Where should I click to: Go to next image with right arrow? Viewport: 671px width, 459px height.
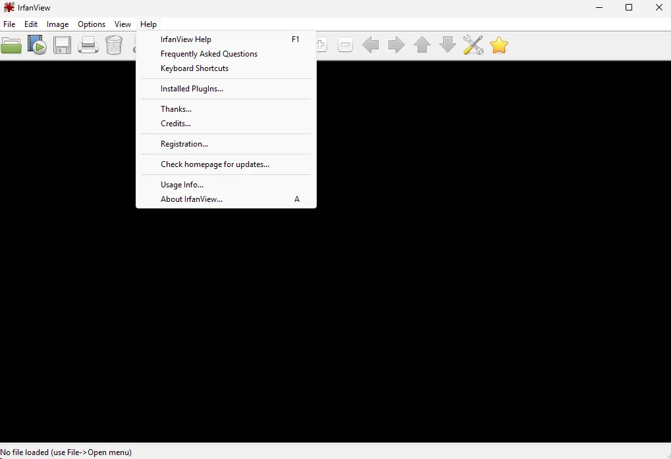coord(396,45)
